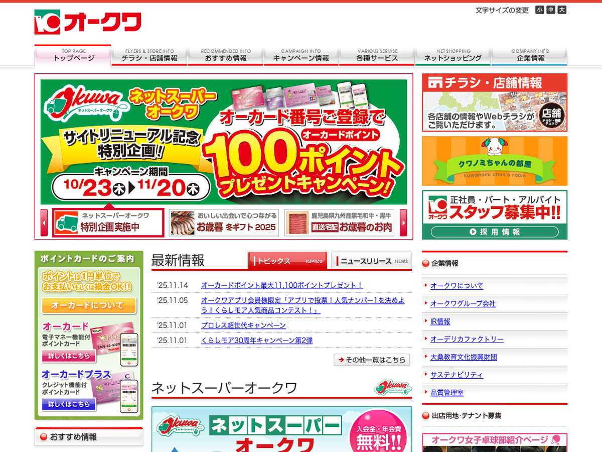Open the お歳暮 冬ギフト 2025 thumbnail
The height and width of the screenshot is (452, 602).
pyautogui.click(x=224, y=222)
